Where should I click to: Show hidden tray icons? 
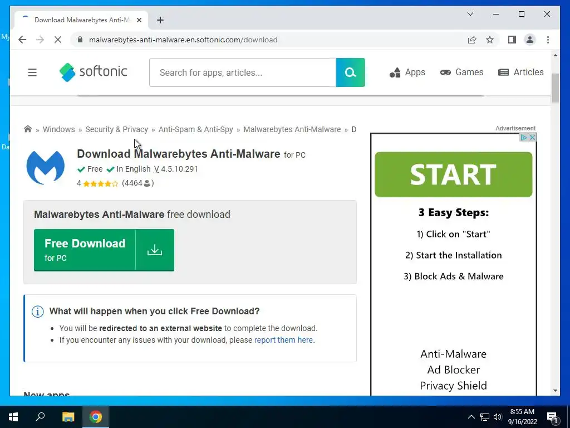coord(471,417)
